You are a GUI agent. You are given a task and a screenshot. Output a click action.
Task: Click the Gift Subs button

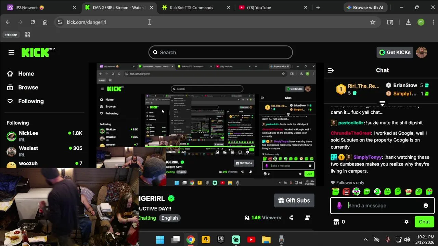click(294, 201)
